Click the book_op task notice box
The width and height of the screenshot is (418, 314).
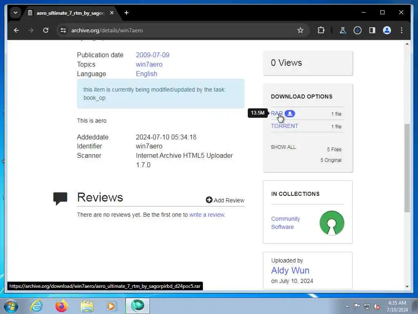pyautogui.click(x=160, y=94)
